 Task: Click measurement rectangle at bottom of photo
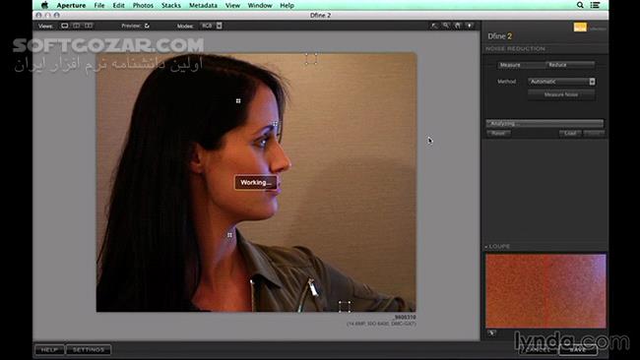[345, 307]
